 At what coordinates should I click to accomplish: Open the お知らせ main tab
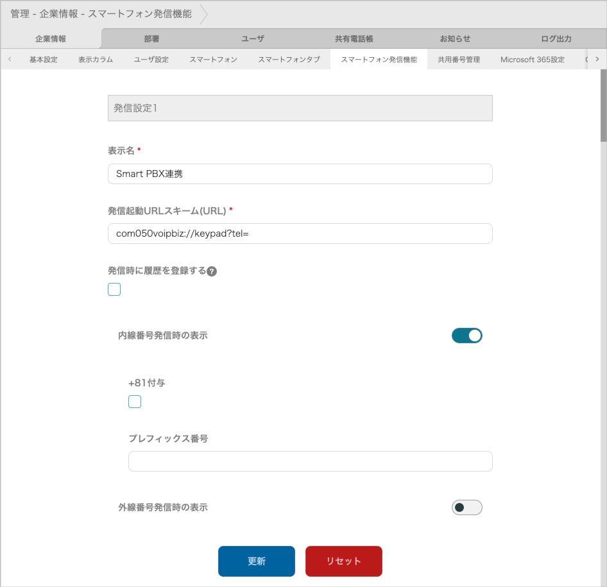tap(455, 38)
